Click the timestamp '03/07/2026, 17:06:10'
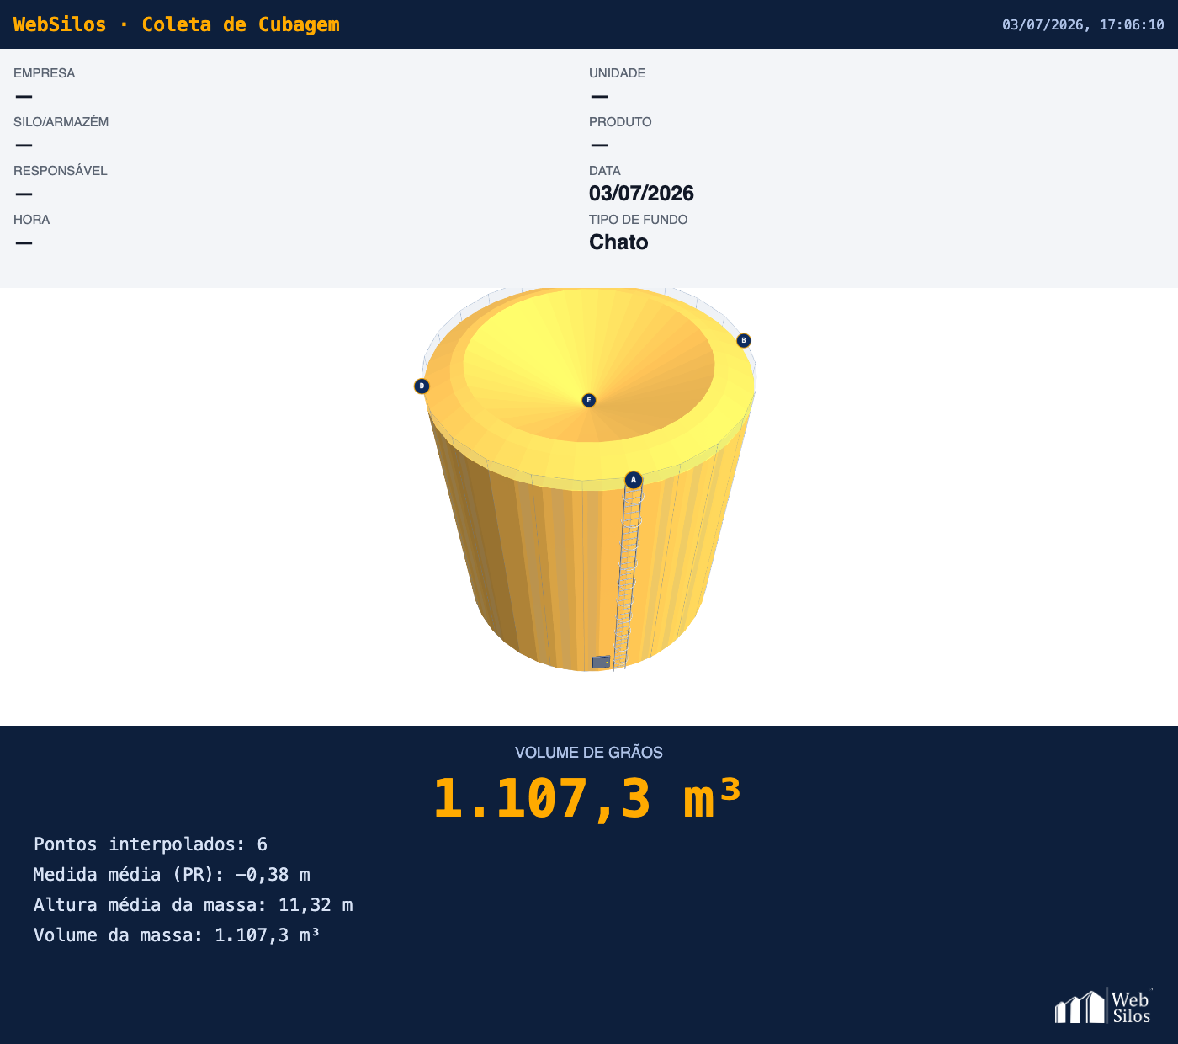Viewport: 1178px width, 1044px height. 1083,24
